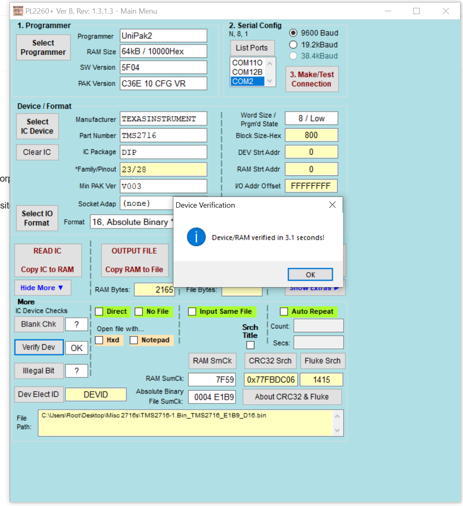Click the Manufacturer field TEXASINSTRUMENT

163,119
